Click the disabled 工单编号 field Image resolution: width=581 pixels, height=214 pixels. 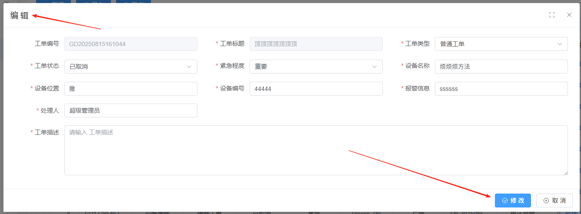(x=130, y=44)
